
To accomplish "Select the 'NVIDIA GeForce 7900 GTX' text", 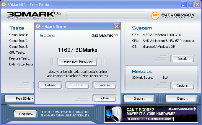I will click(x=162, y=35).
